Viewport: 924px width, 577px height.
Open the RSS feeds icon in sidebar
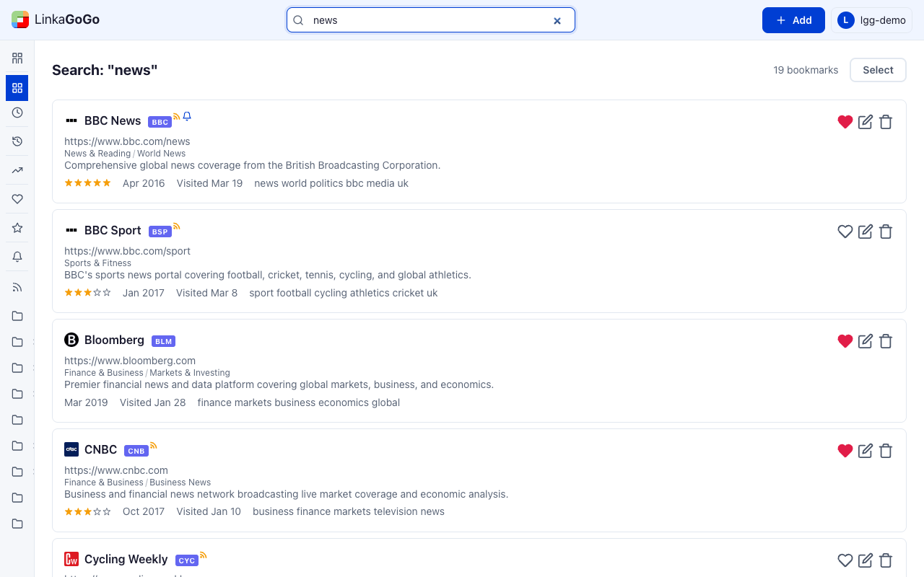click(17, 287)
